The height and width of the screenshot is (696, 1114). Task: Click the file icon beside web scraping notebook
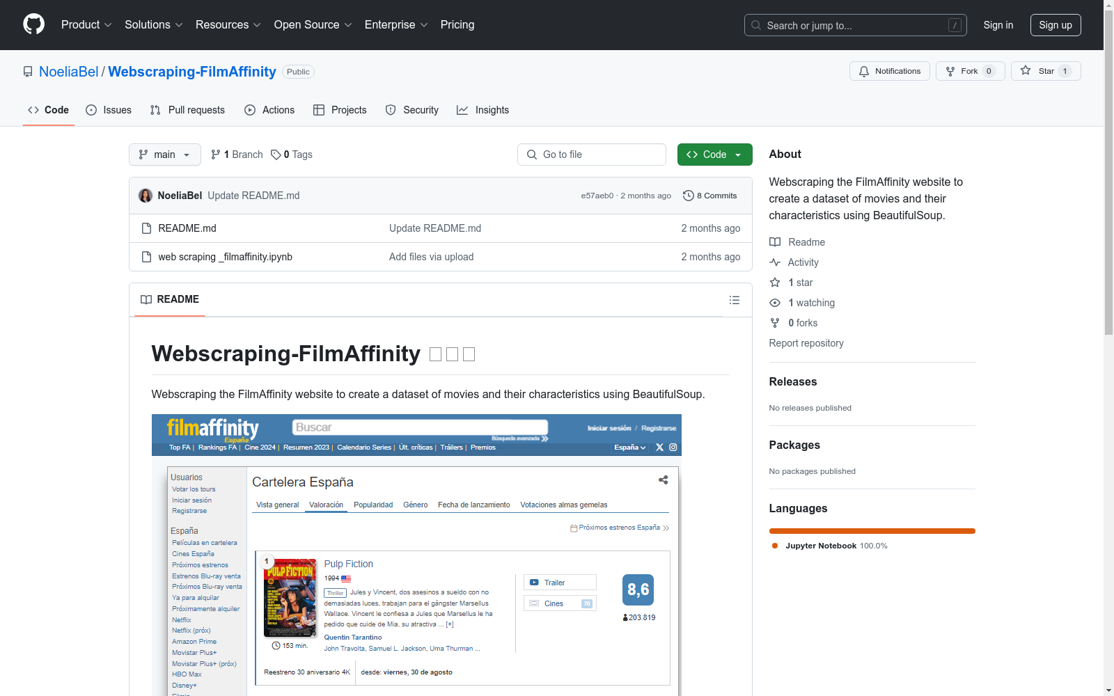[x=146, y=257]
